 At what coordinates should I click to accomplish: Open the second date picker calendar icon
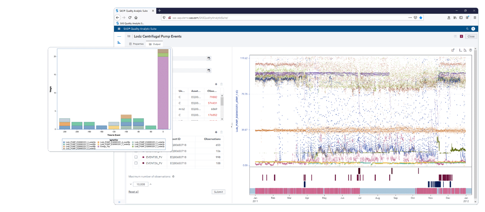[x=209, y=70]
